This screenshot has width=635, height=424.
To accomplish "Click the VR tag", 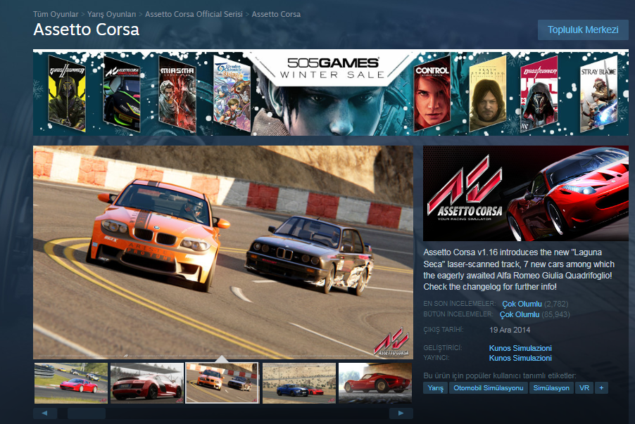I will point(584,388).
